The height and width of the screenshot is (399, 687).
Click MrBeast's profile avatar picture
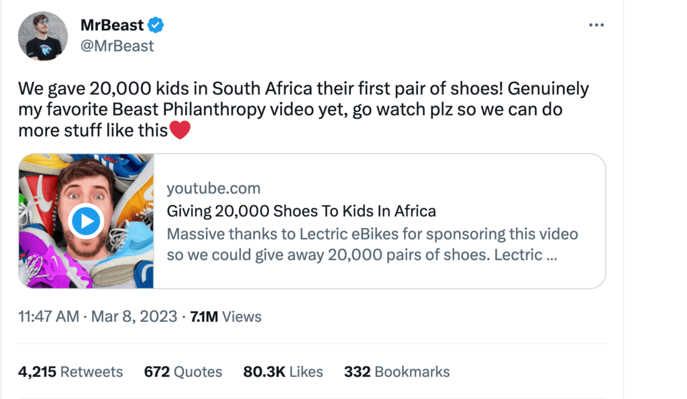click(x=43, y=36)
